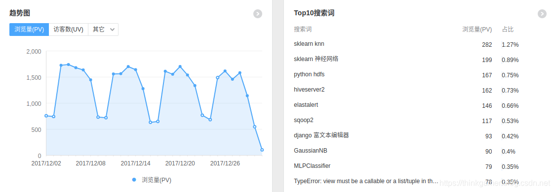
Task: Click the 2017/12/02 axis date label
Action: pyautogui.click(x=46, y=163)
